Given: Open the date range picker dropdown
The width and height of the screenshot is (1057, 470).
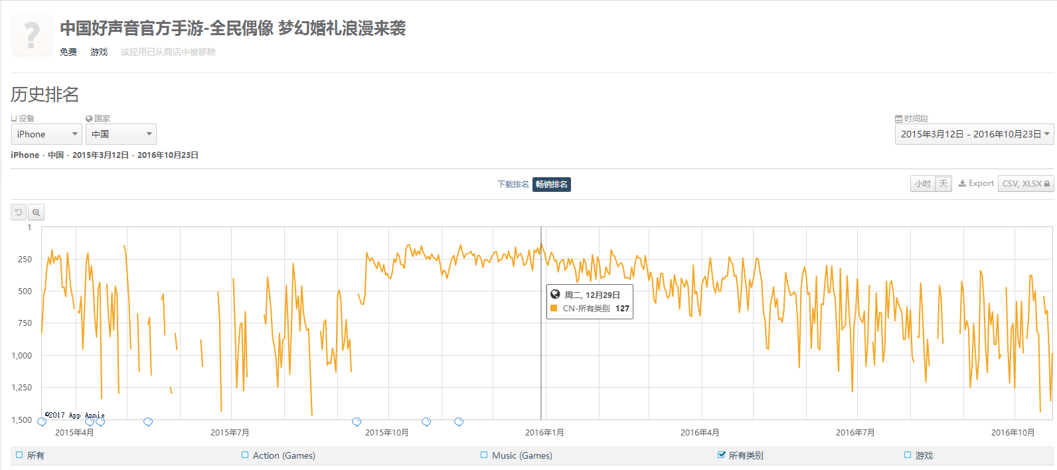Looking at the screenshot, I should click(x=974, y=134).
